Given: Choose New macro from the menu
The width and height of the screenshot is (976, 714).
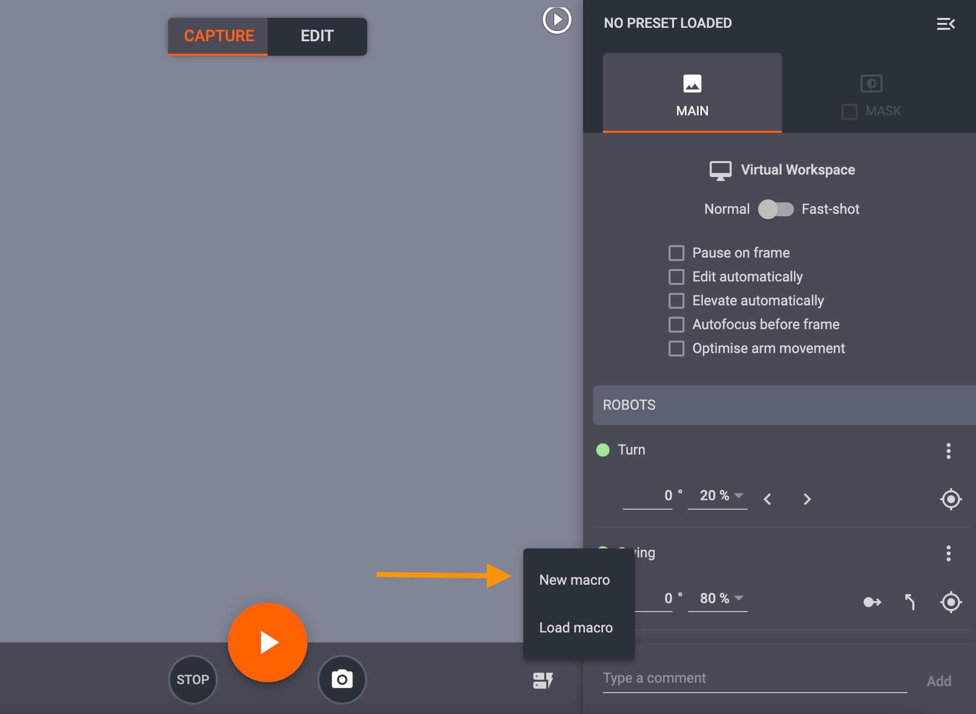Looking at the screenshot, I should click(574, 580).
